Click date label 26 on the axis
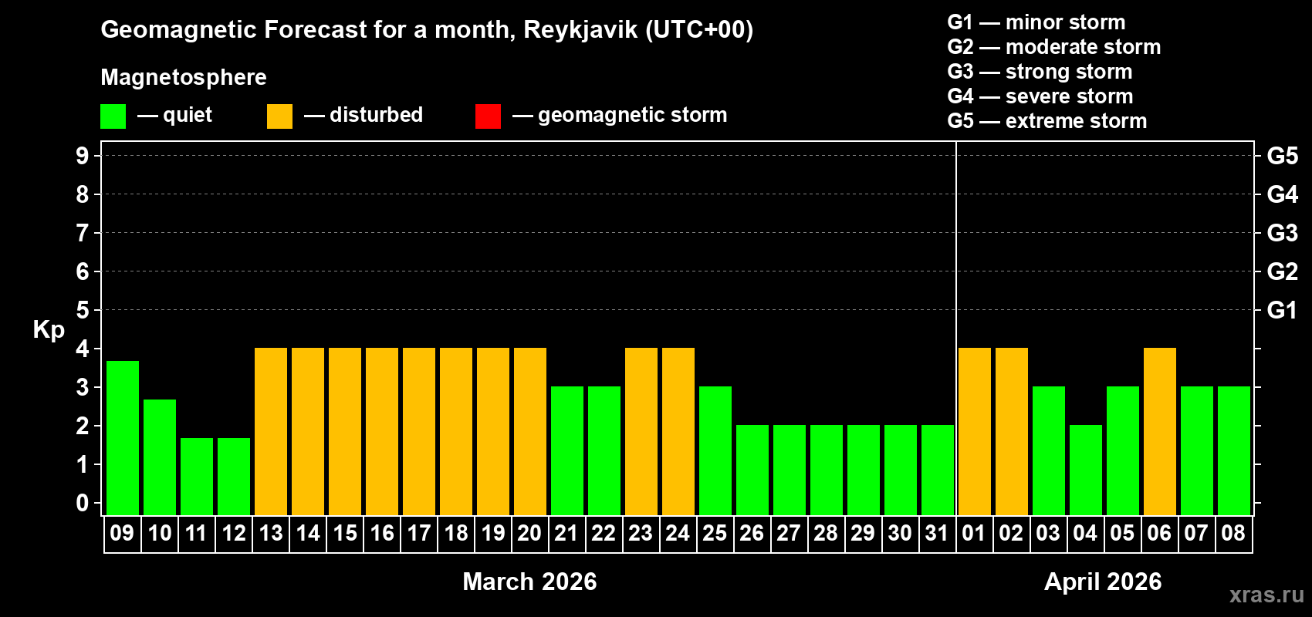Screen dimensions: 1312x617 [752, 533]
